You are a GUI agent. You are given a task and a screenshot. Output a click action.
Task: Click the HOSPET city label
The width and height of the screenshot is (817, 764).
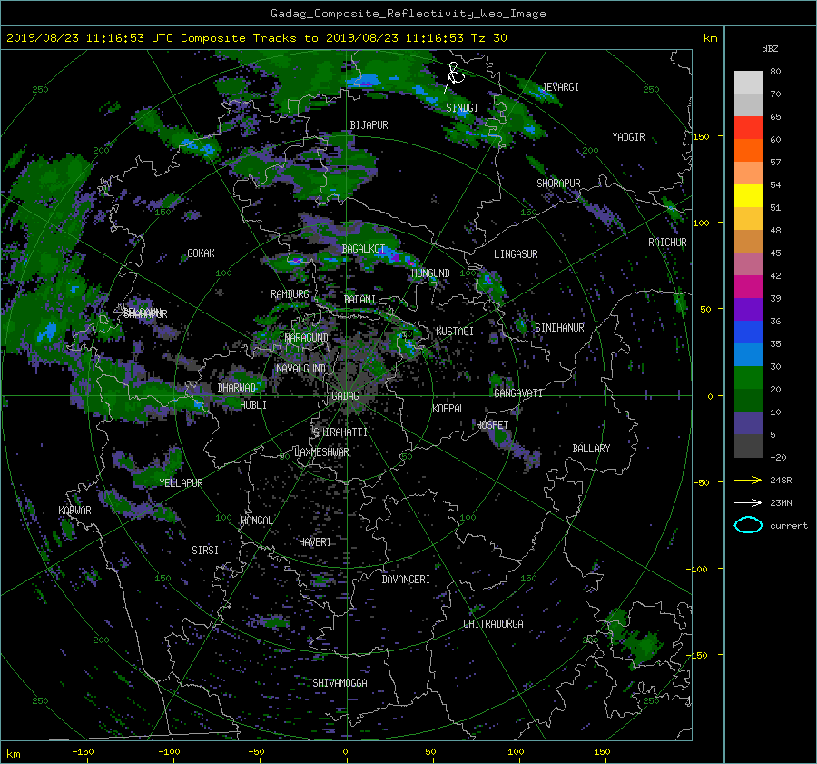[x=492, y=425]
